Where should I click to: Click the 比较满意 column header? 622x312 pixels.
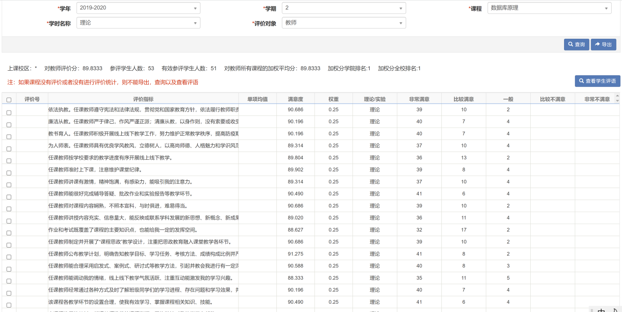[x=464, y=99]
